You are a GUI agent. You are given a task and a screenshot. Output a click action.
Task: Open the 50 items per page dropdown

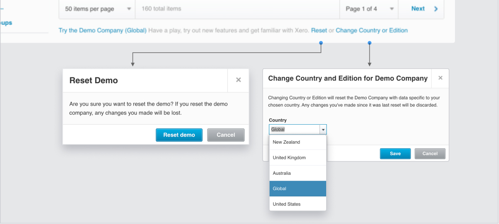pyautogui.click(x=97, y=9)
